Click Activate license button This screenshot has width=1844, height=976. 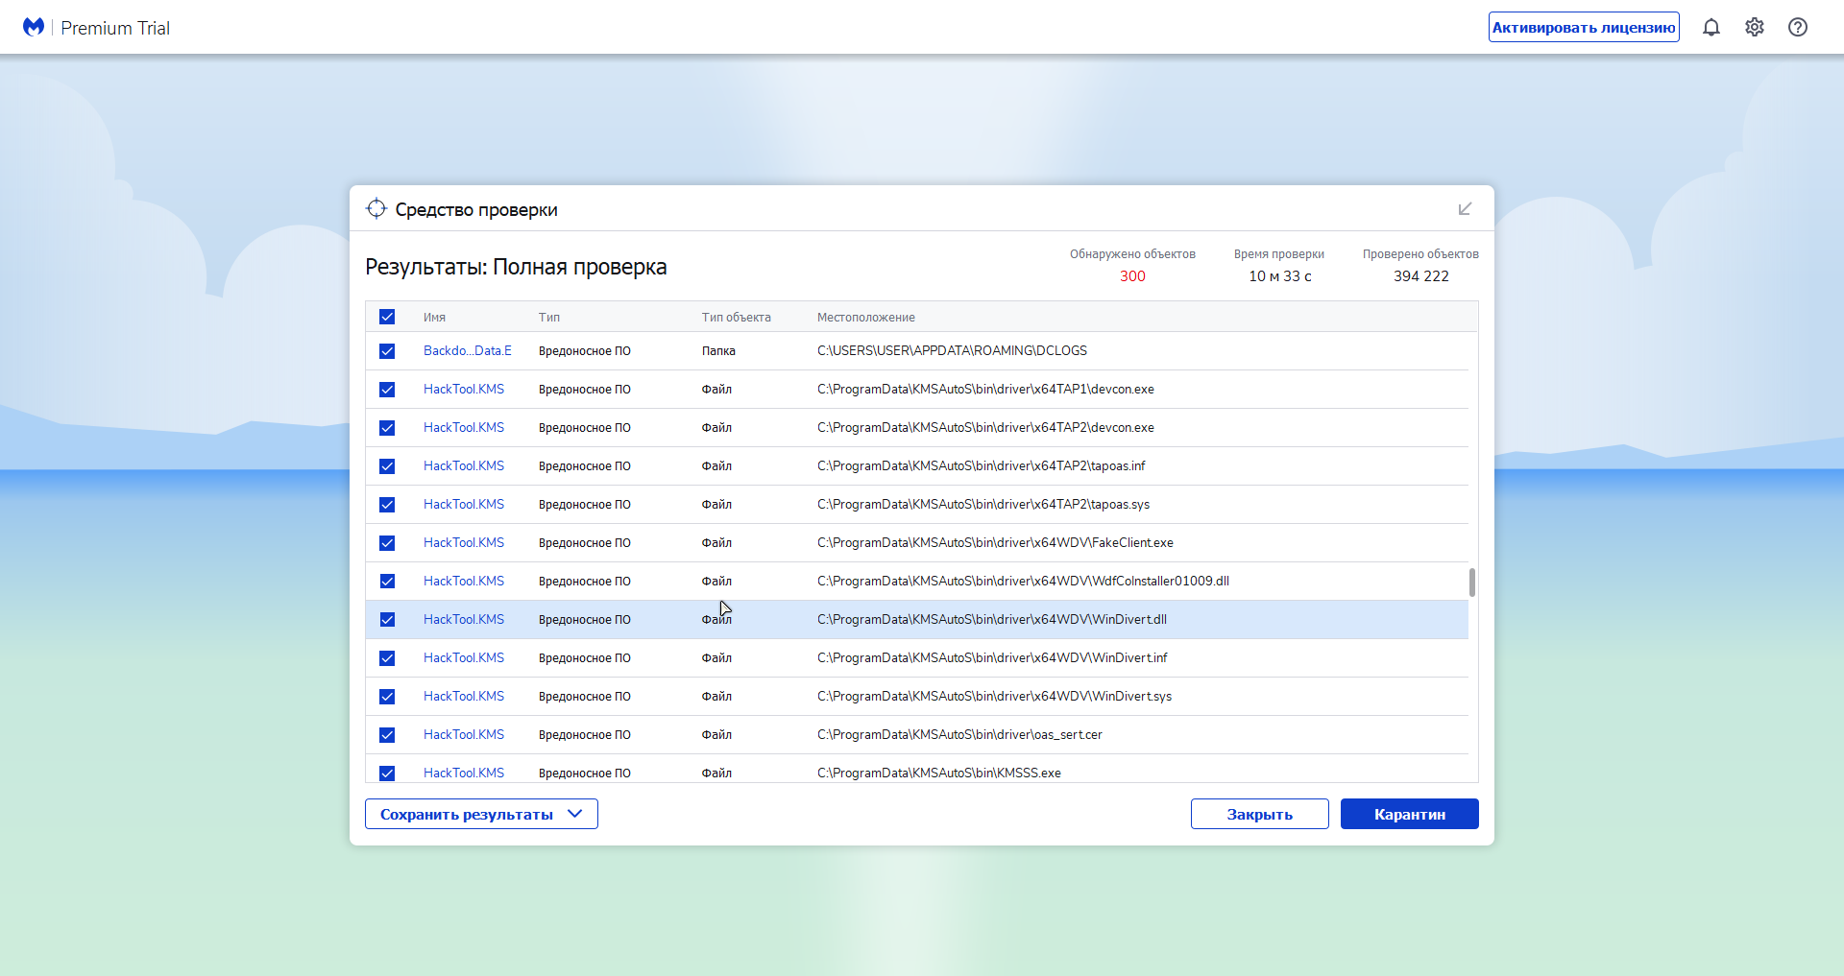click(x=1584, y=27)
